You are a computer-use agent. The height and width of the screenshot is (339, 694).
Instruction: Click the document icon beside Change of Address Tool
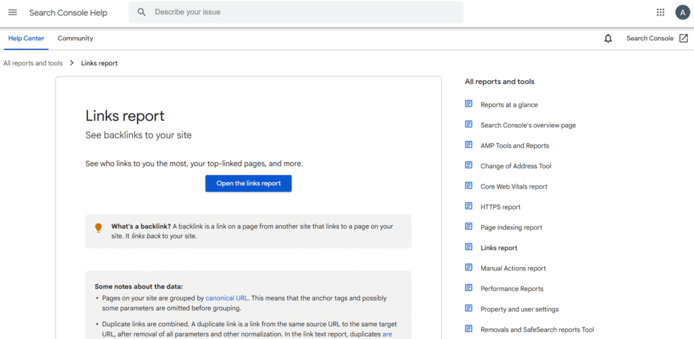[x=469, y=165]
